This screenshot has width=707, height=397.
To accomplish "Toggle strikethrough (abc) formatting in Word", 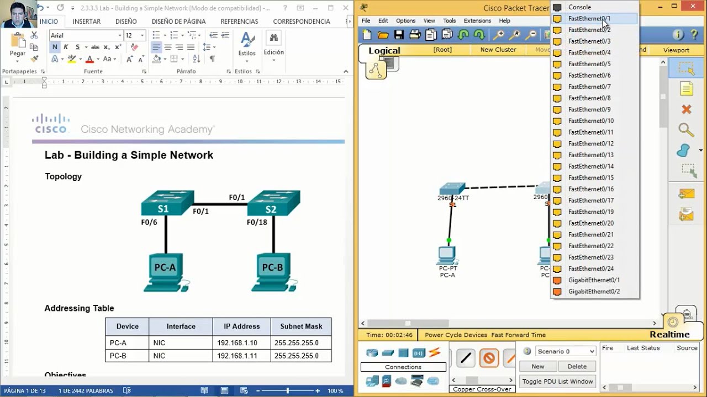I will 95,47.
